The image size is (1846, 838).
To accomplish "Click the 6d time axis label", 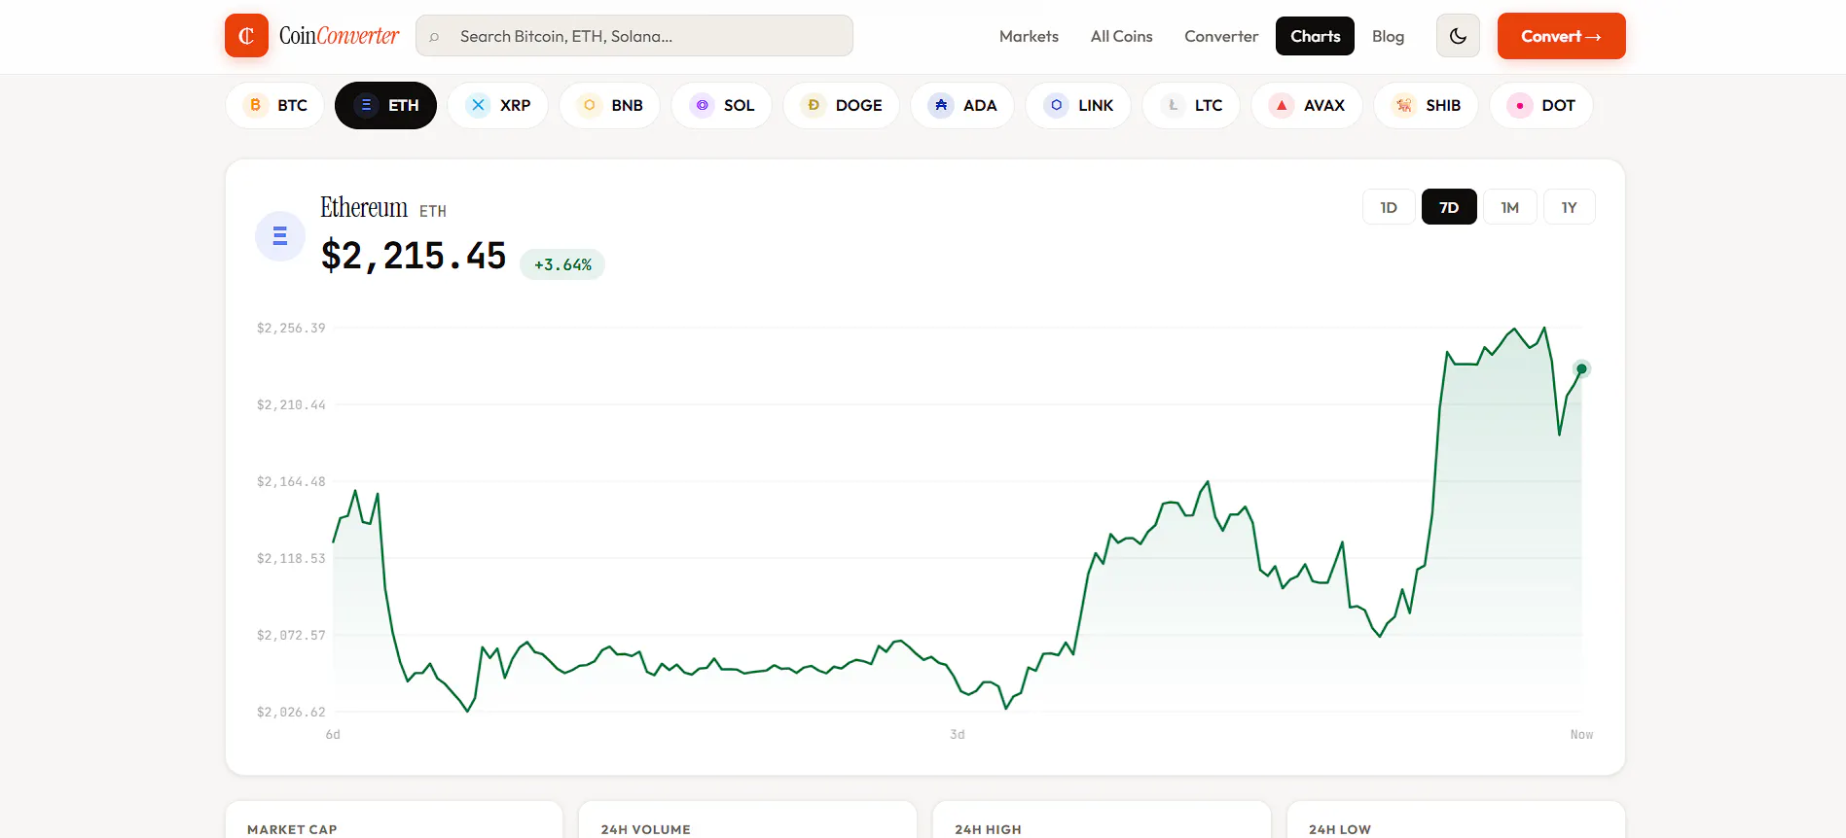I will pos(333,734).
